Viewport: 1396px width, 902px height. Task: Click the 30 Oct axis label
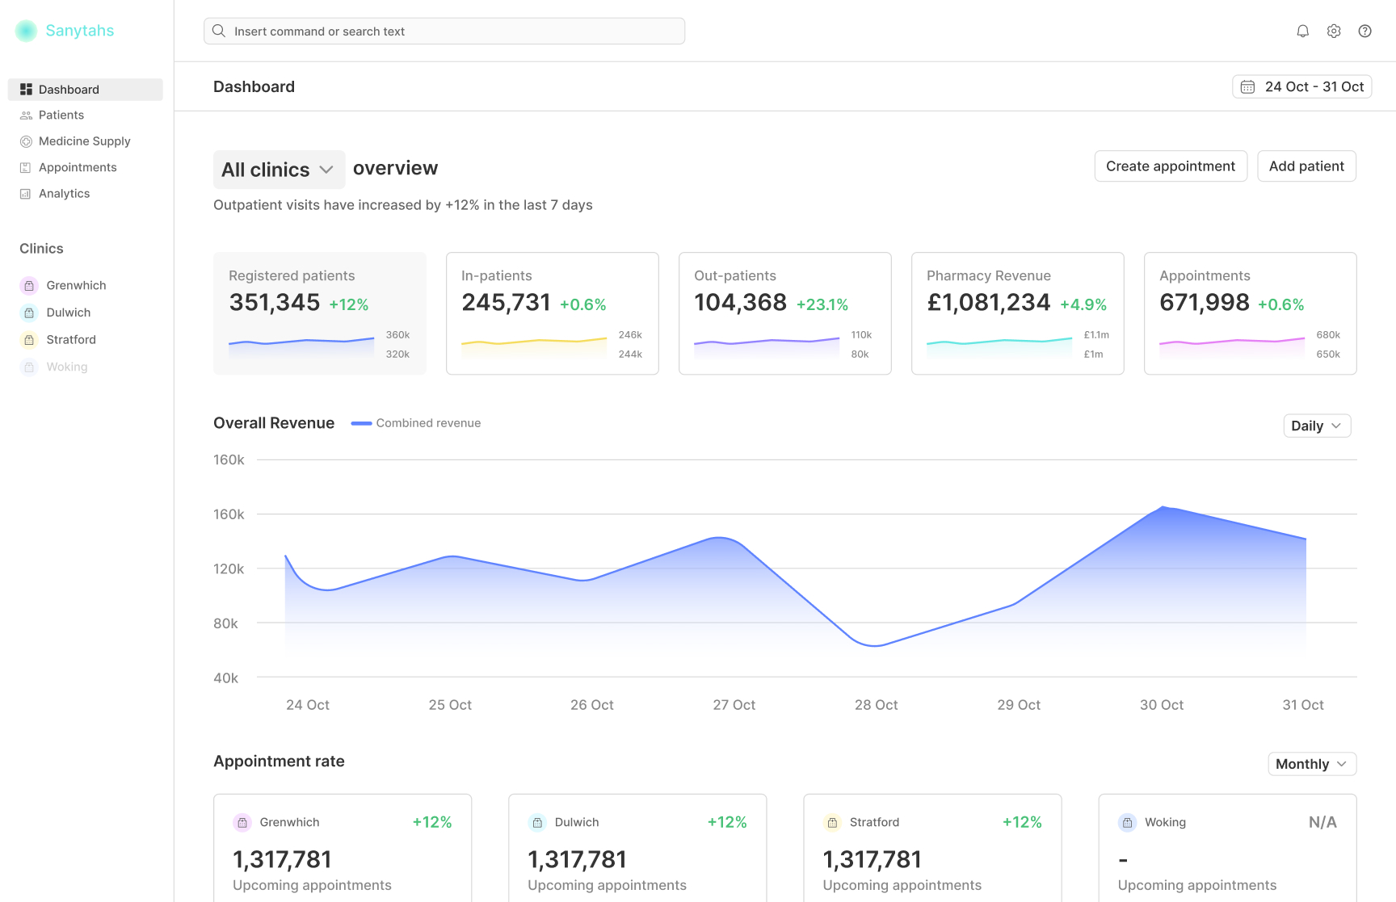click(x=1162, y=705)
